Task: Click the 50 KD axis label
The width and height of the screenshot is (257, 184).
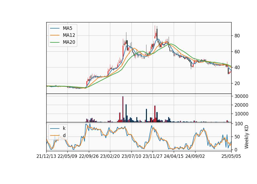Action: pos(237,137)
